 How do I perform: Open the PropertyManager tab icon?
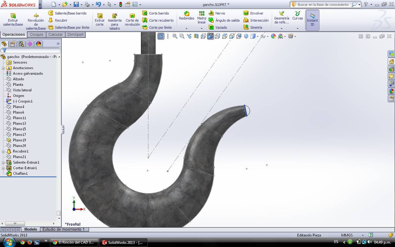(x=13, y=44)
